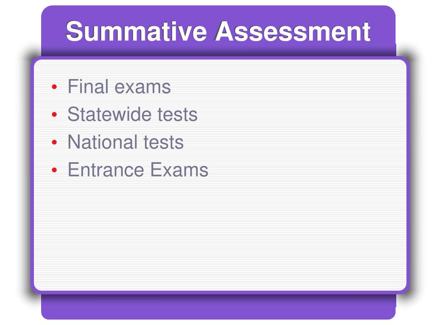
Task: Click the red bullet beside Entrance Exams
Action: 54,170
